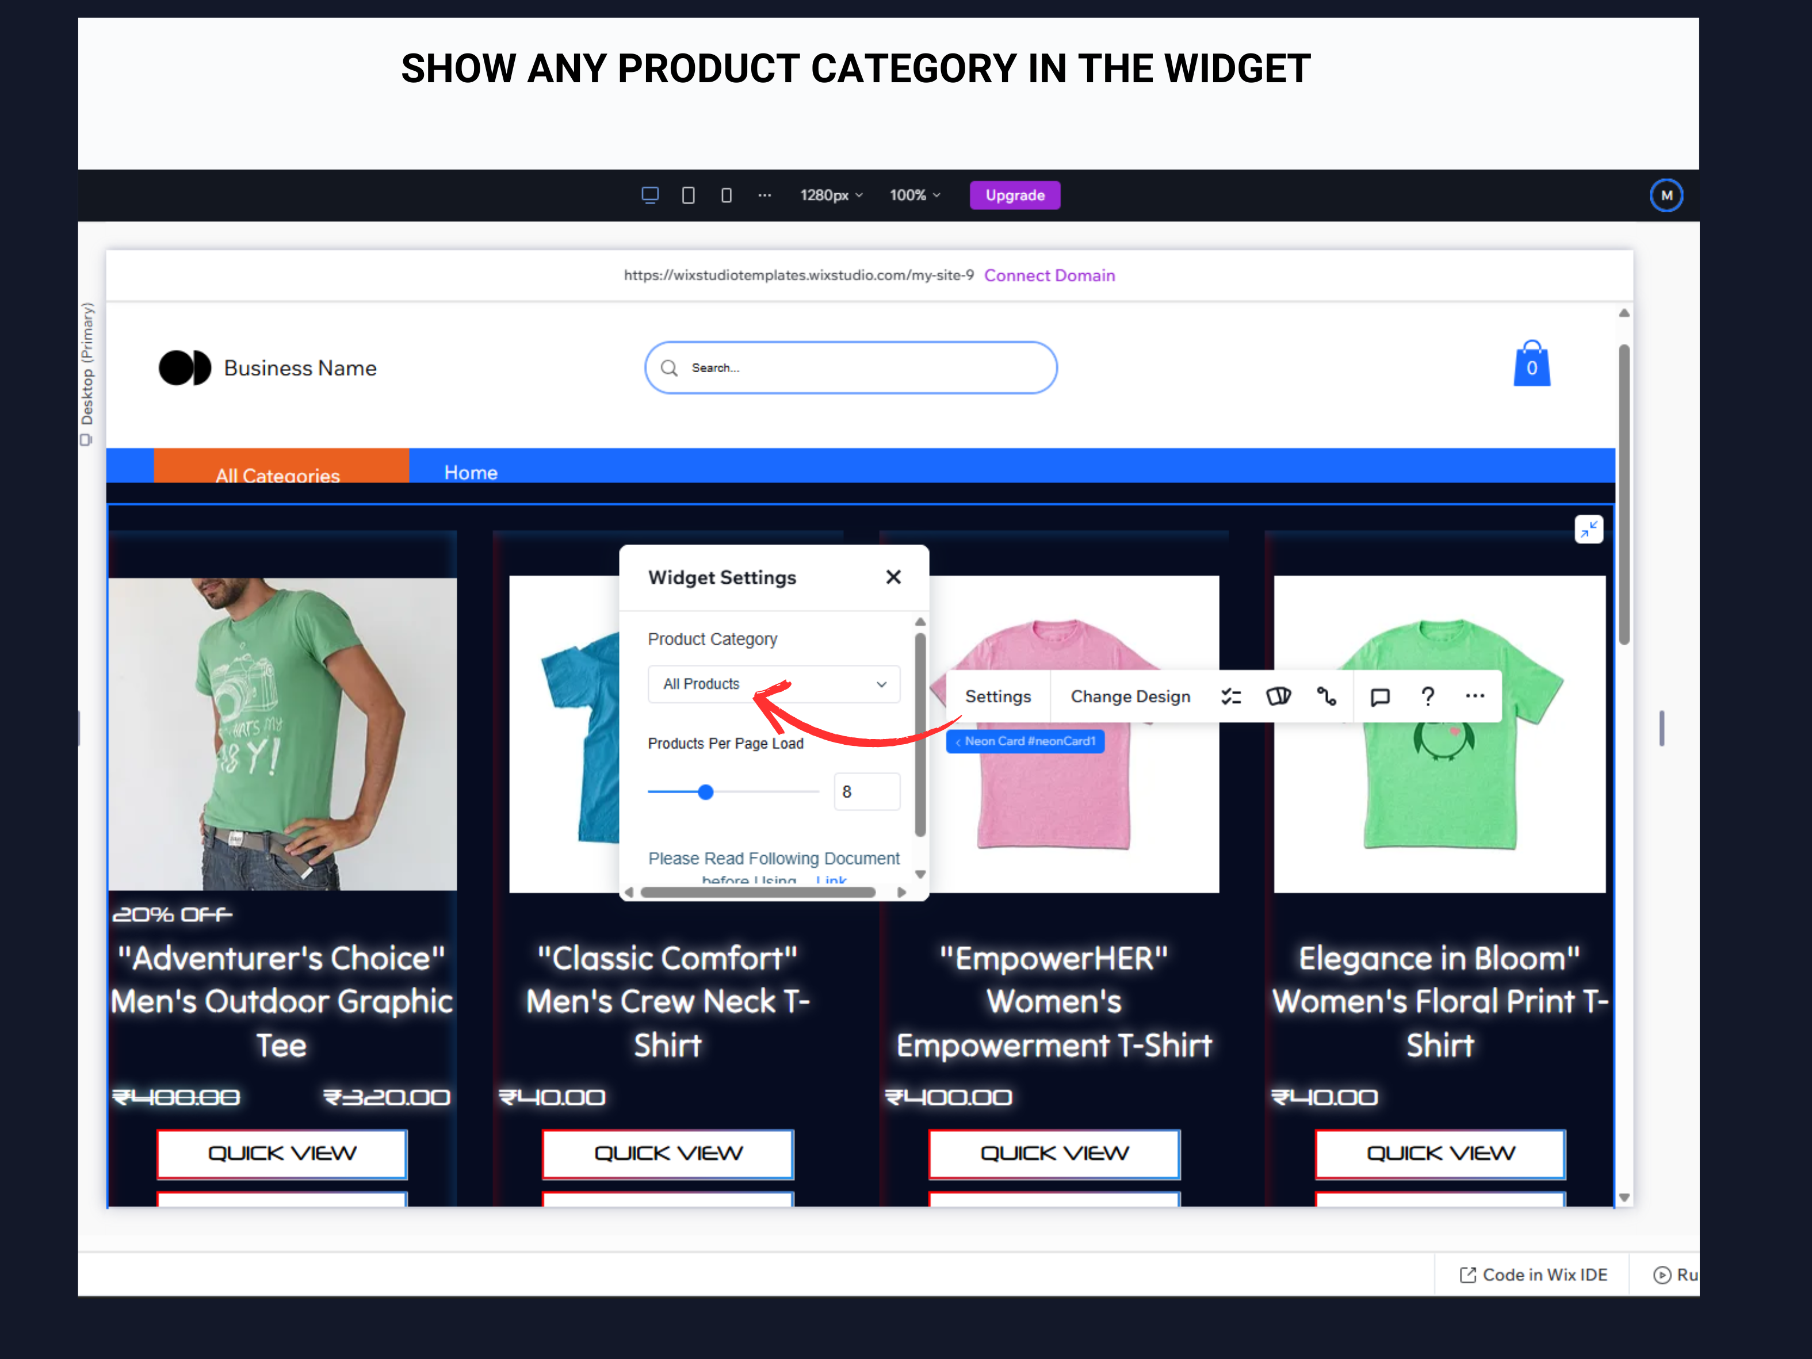Close the Widget Settings panel
1812x1359 pixels.
[894, 577]
